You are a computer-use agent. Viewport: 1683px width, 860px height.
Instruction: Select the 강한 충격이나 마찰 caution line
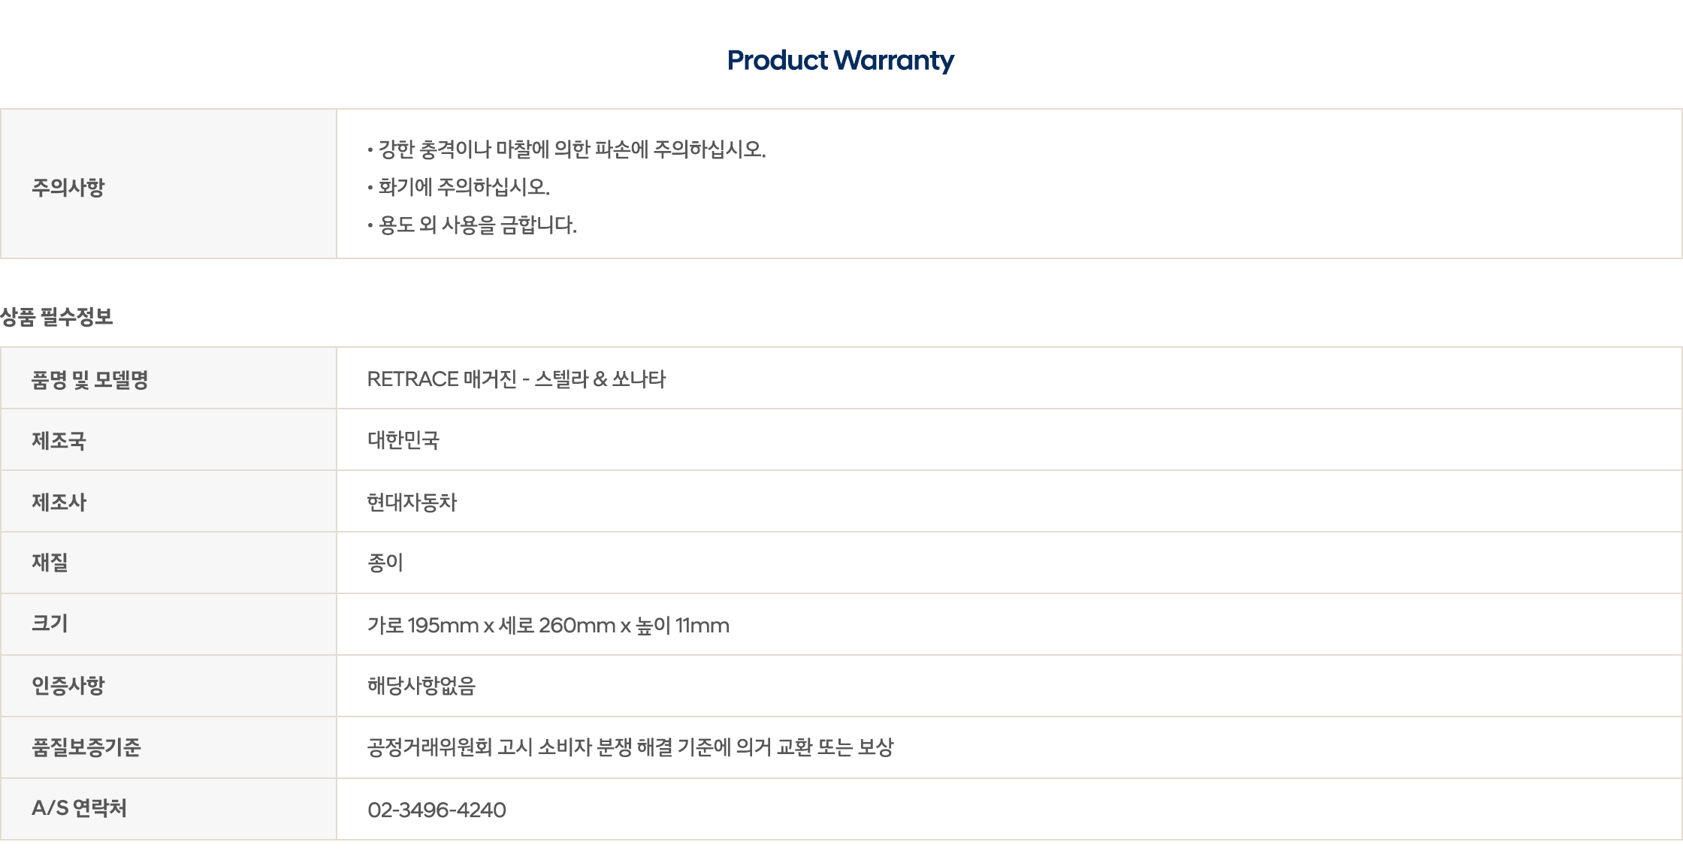571,149
